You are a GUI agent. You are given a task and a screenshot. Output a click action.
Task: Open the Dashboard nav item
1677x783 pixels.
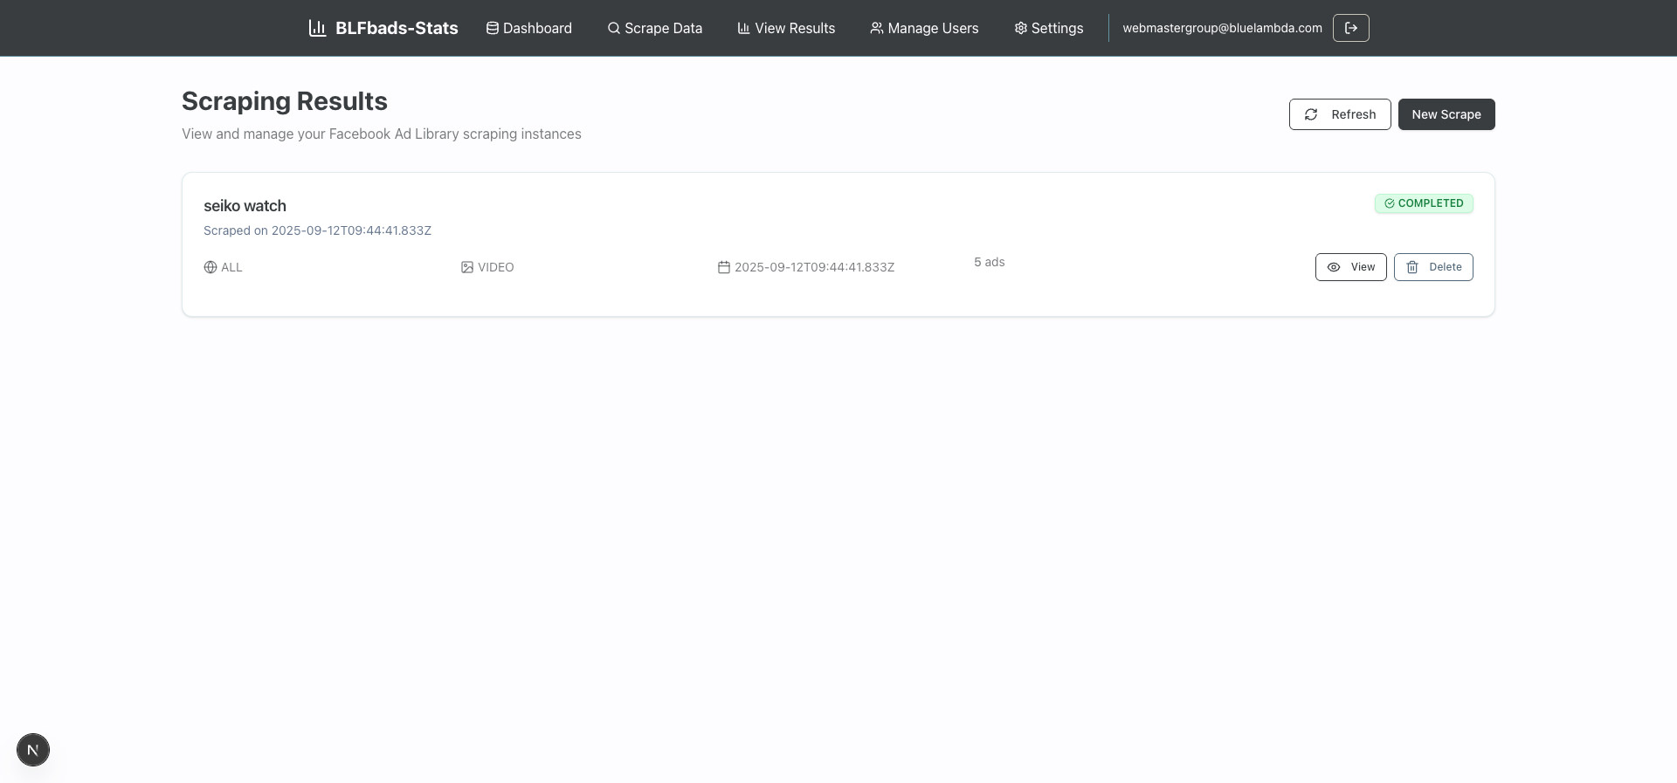529,28
